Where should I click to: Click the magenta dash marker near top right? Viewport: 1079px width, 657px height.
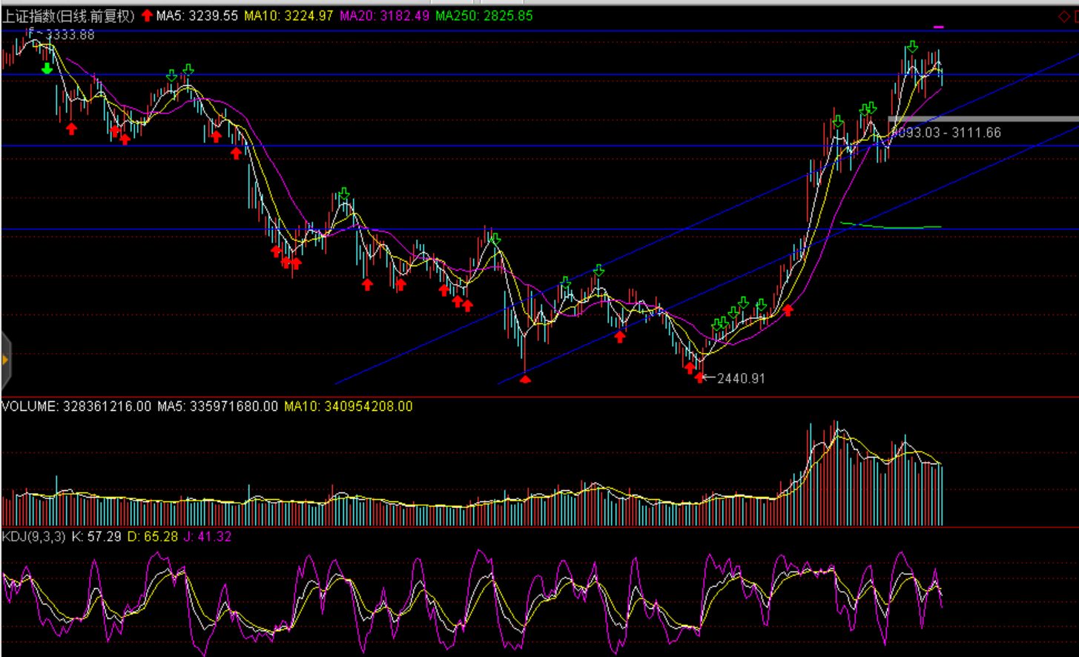[939, 27]
